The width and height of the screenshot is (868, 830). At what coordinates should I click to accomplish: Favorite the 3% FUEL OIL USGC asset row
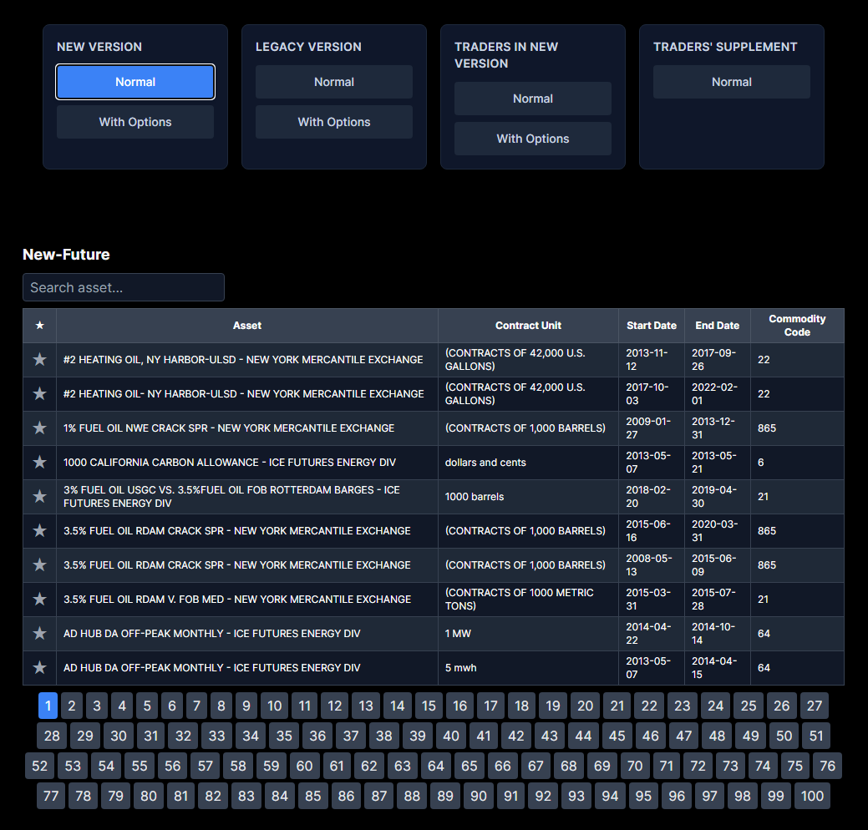coord(39,497)
